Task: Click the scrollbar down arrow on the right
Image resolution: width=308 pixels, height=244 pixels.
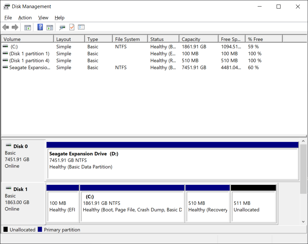Action: 303,221
